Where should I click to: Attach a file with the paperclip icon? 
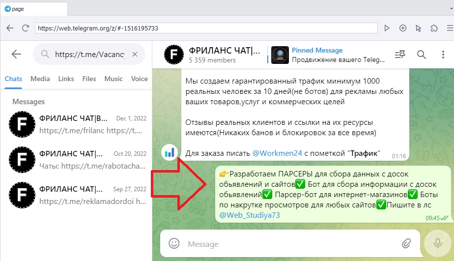[406, 243]
